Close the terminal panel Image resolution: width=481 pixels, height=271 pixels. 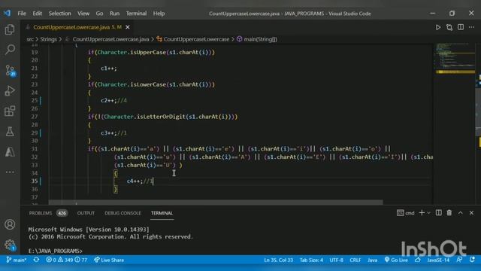(x=471, y=212)
